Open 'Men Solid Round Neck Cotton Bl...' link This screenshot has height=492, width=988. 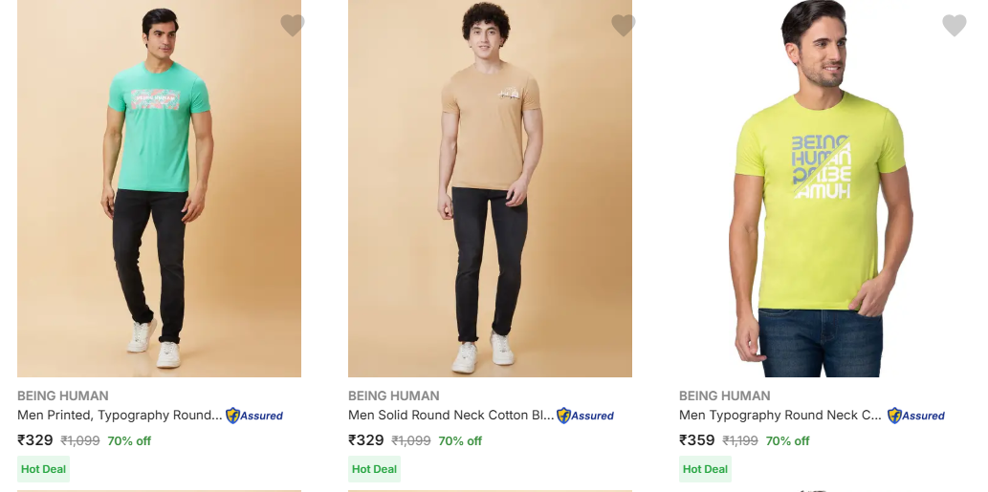pyautogui.click(x=450, y=416)
